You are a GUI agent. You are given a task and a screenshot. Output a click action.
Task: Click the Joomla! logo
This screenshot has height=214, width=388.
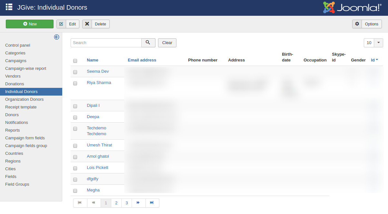(x=352, y=7)
